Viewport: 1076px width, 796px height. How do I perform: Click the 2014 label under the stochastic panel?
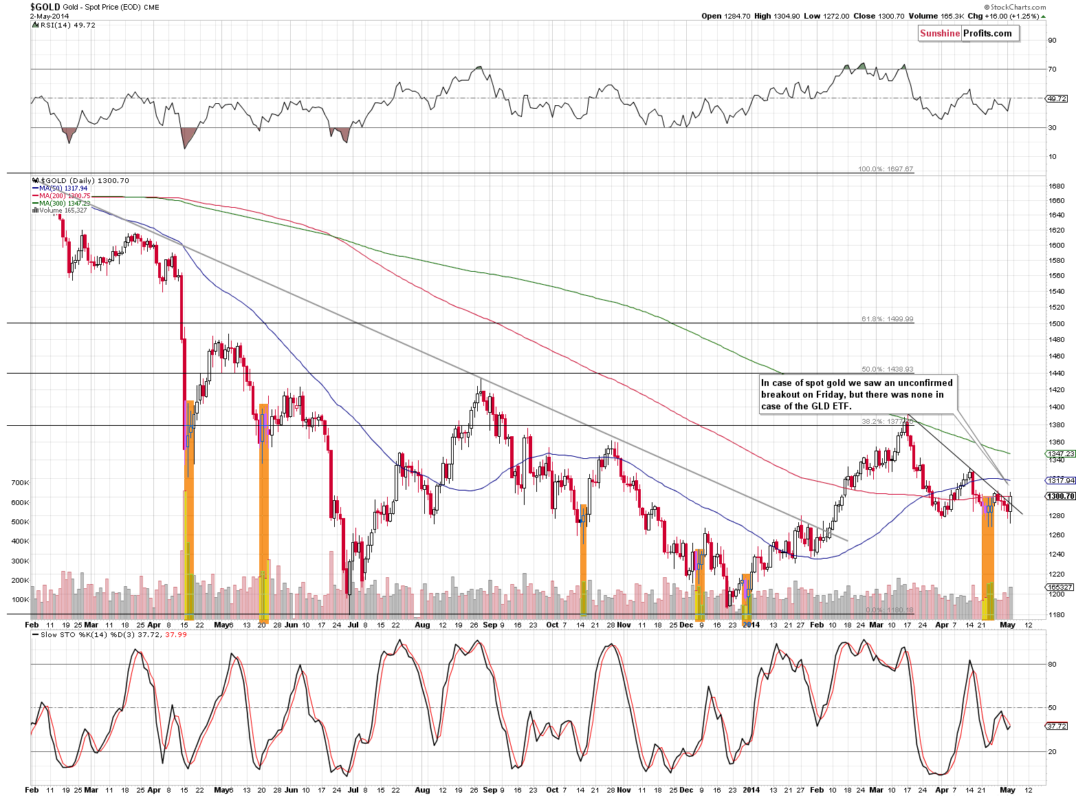[751, 790]
